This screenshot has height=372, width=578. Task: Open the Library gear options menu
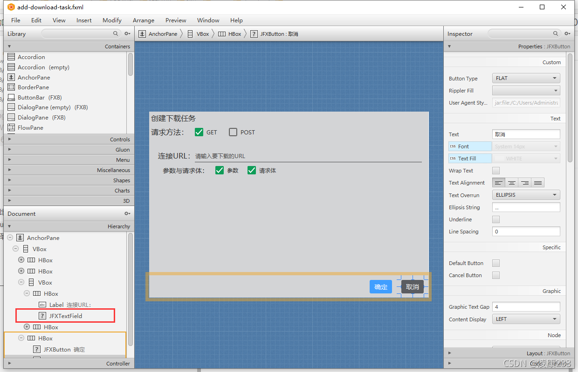point(127,33)
